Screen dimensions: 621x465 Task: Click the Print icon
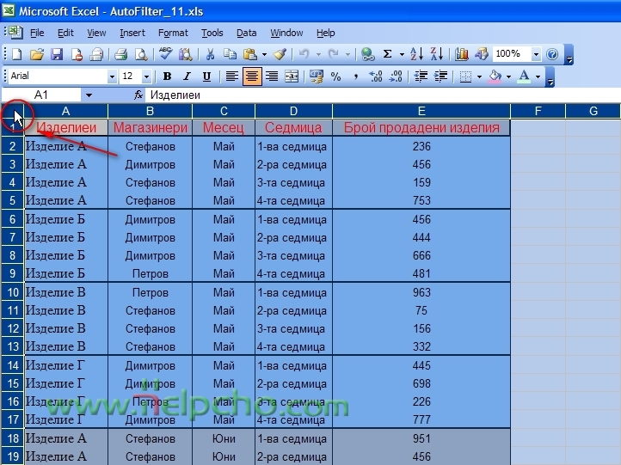[120, 54]
